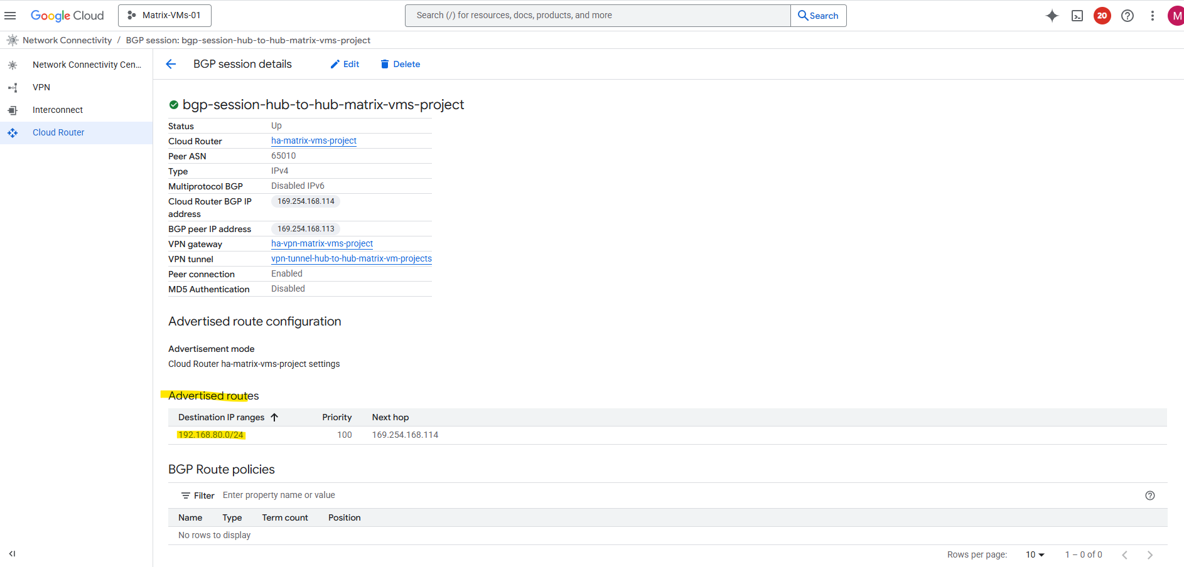
Task: Open the ha-matrix-vms-project Cloud Router link
Action: 314,140
